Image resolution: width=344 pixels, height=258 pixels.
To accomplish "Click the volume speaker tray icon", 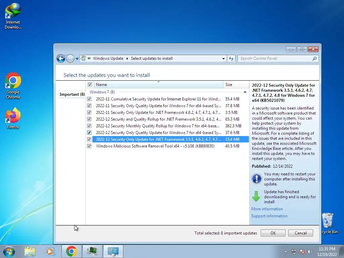I will coord(310,252).
